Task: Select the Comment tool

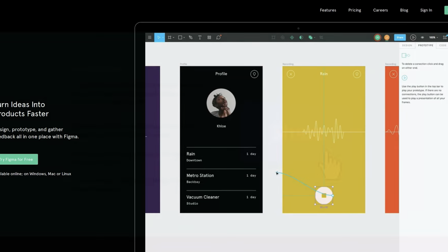Action: [218, 37]
